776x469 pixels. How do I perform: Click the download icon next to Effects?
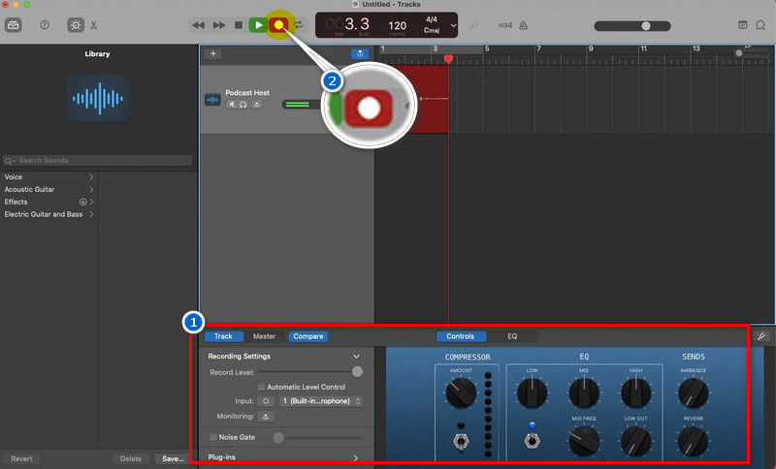point(82,202)
